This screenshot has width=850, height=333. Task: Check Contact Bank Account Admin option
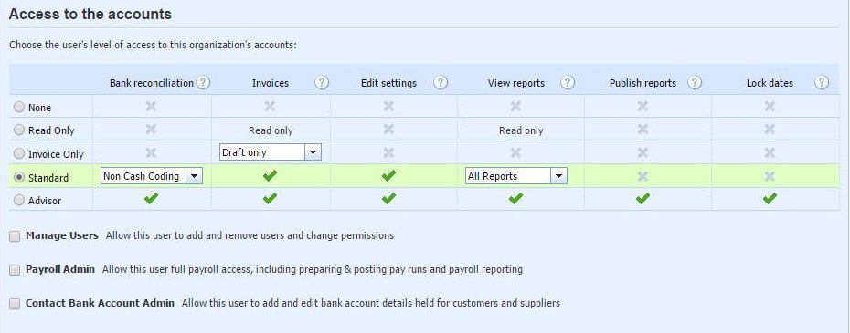click(x=15, y=303)
